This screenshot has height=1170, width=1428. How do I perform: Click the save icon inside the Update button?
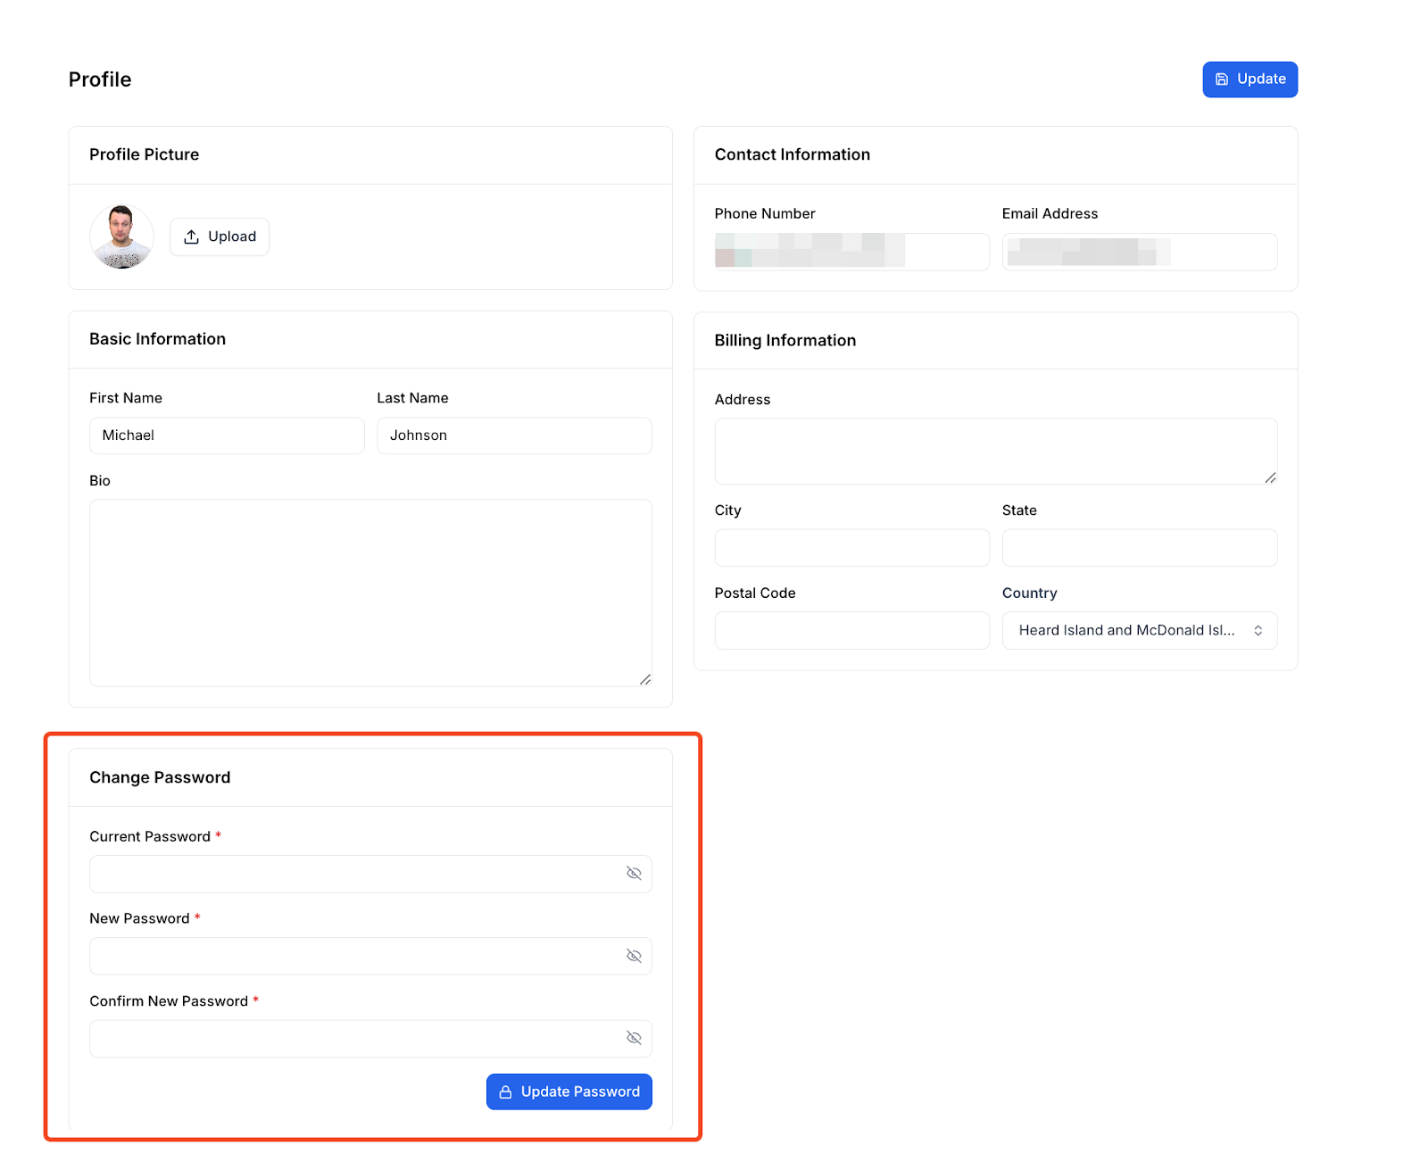pyautogui.click(x=1222, y=79)
